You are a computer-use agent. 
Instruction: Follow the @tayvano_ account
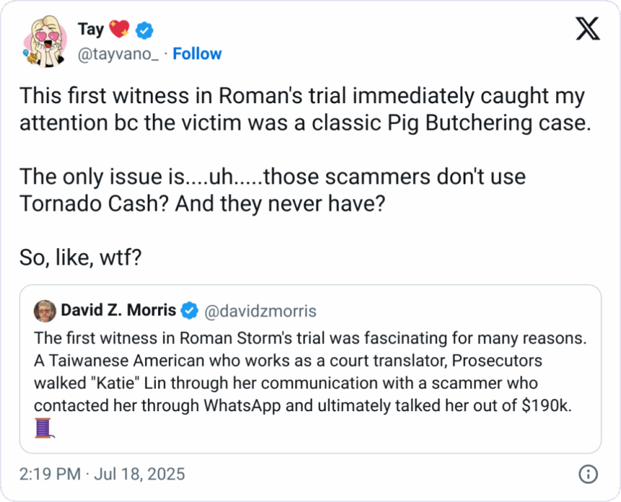pos(197,54)
